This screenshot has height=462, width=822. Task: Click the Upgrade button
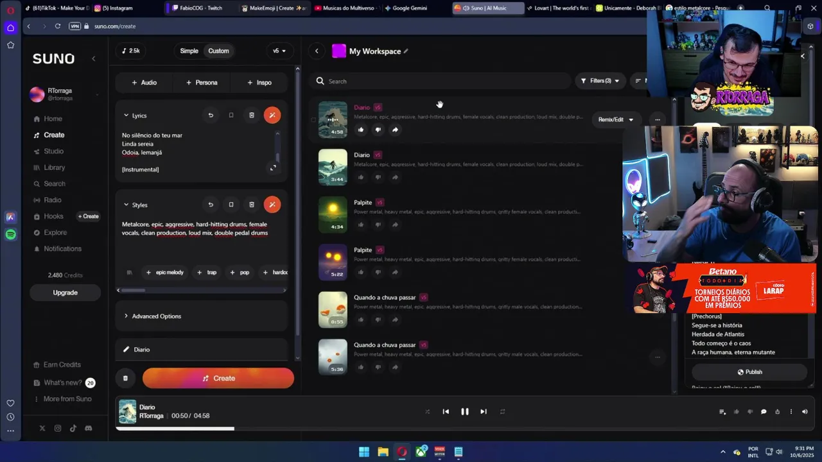click(x=65, y=293)
